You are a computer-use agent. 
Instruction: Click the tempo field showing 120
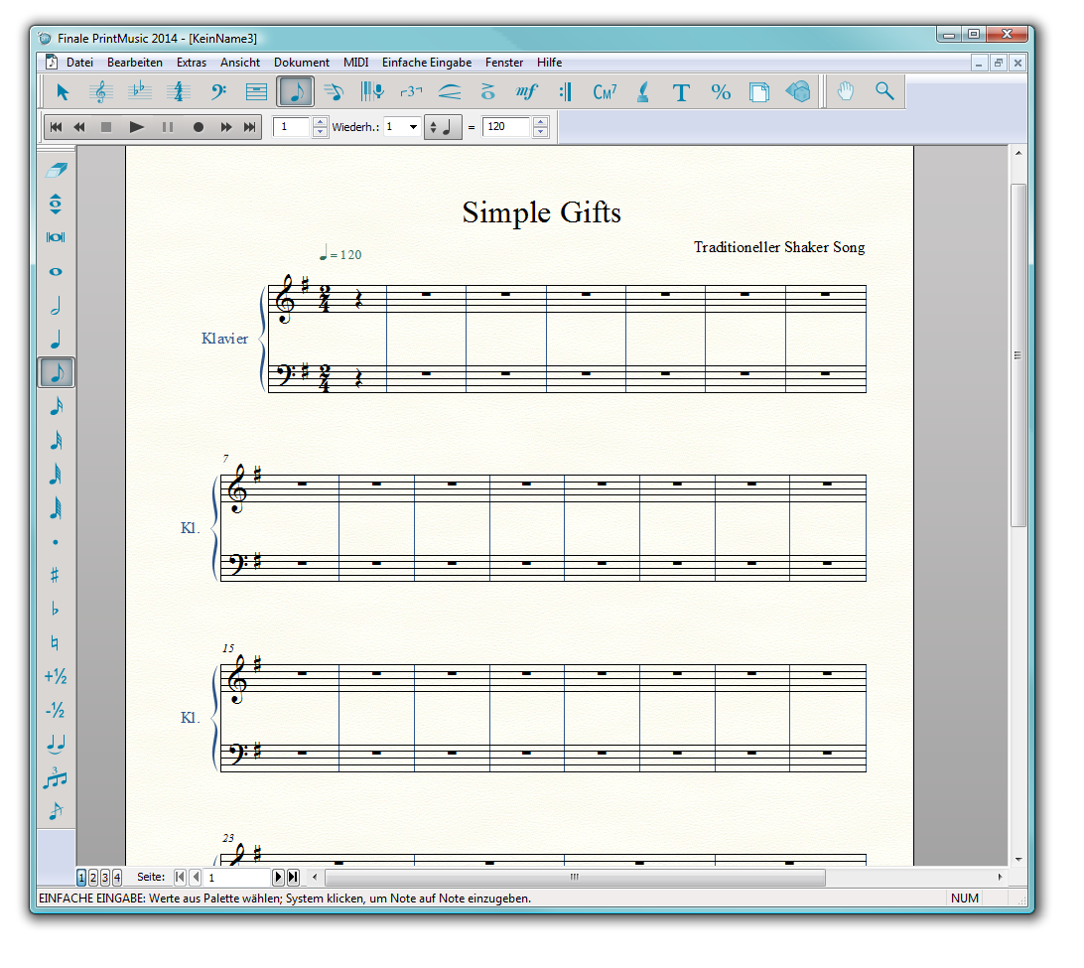point(506,127)
